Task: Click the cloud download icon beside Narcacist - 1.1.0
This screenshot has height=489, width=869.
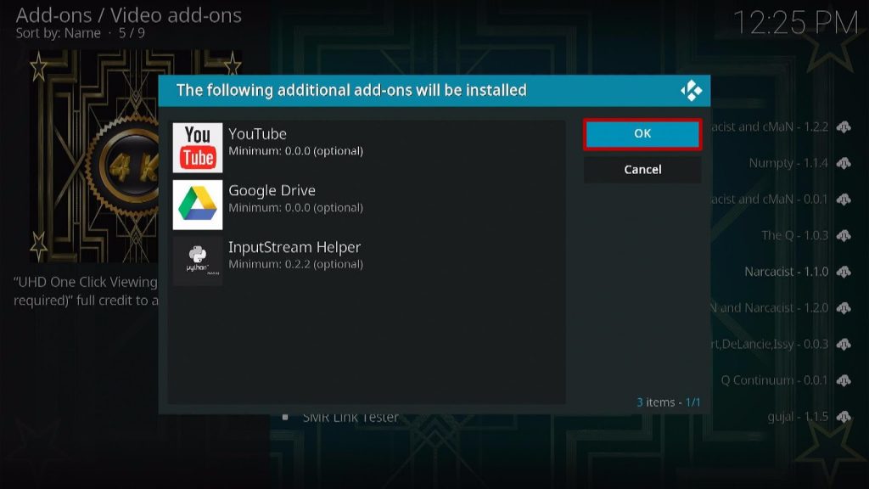Action: pos(844,272)
